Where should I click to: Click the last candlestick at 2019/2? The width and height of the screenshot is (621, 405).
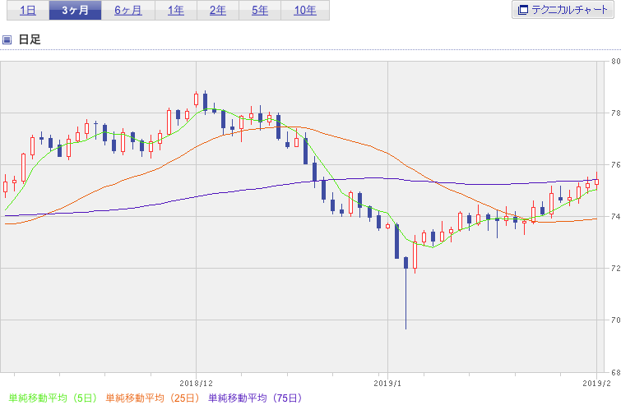[597, 182]
